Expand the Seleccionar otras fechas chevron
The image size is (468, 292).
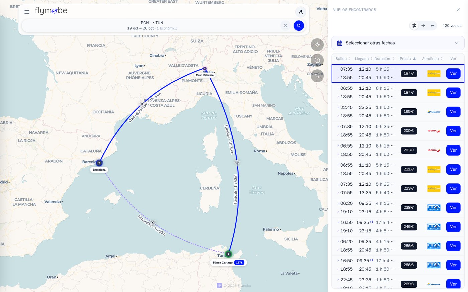457,43
